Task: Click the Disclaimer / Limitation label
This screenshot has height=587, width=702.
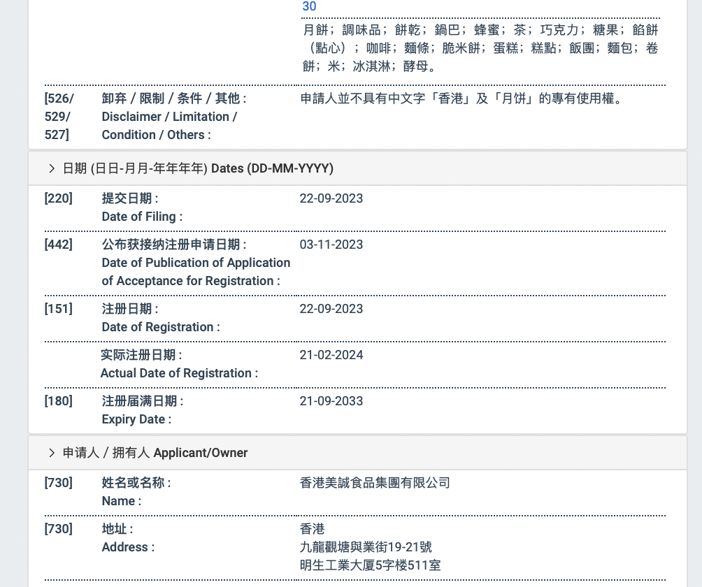Action: (x=170, y=117)
